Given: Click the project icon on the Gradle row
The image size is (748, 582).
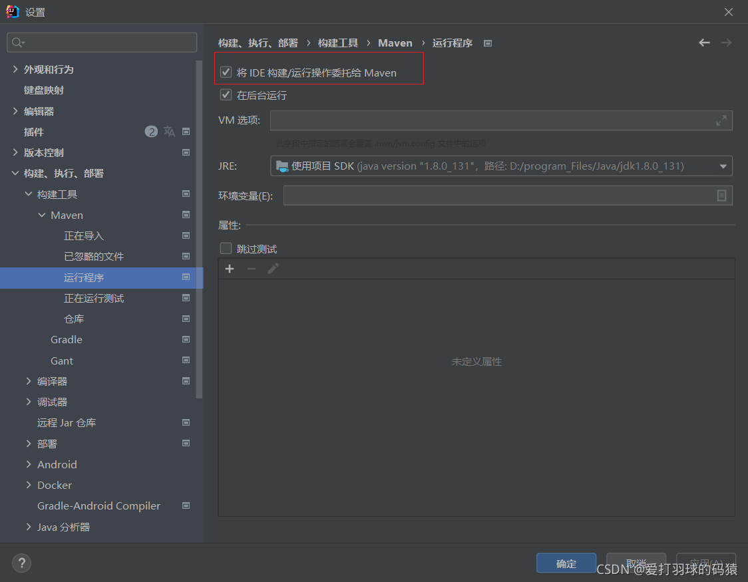Looking at the screenshot, I should coord(186,339).
